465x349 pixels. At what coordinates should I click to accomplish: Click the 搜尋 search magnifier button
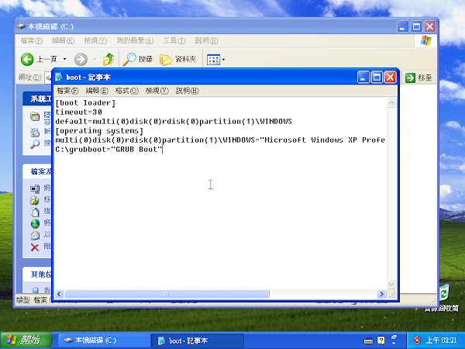pos(138,60)
